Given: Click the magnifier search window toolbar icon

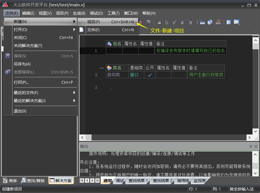Looking at the screenshot, I should pyautogui.click(x=237, y=22).
